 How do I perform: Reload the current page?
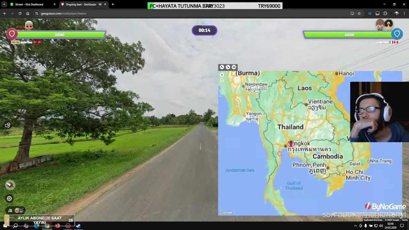click(20, 13)
